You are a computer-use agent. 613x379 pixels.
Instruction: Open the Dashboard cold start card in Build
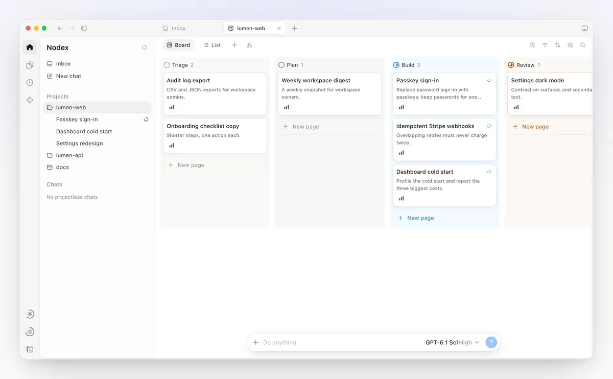tap(444, 185)
